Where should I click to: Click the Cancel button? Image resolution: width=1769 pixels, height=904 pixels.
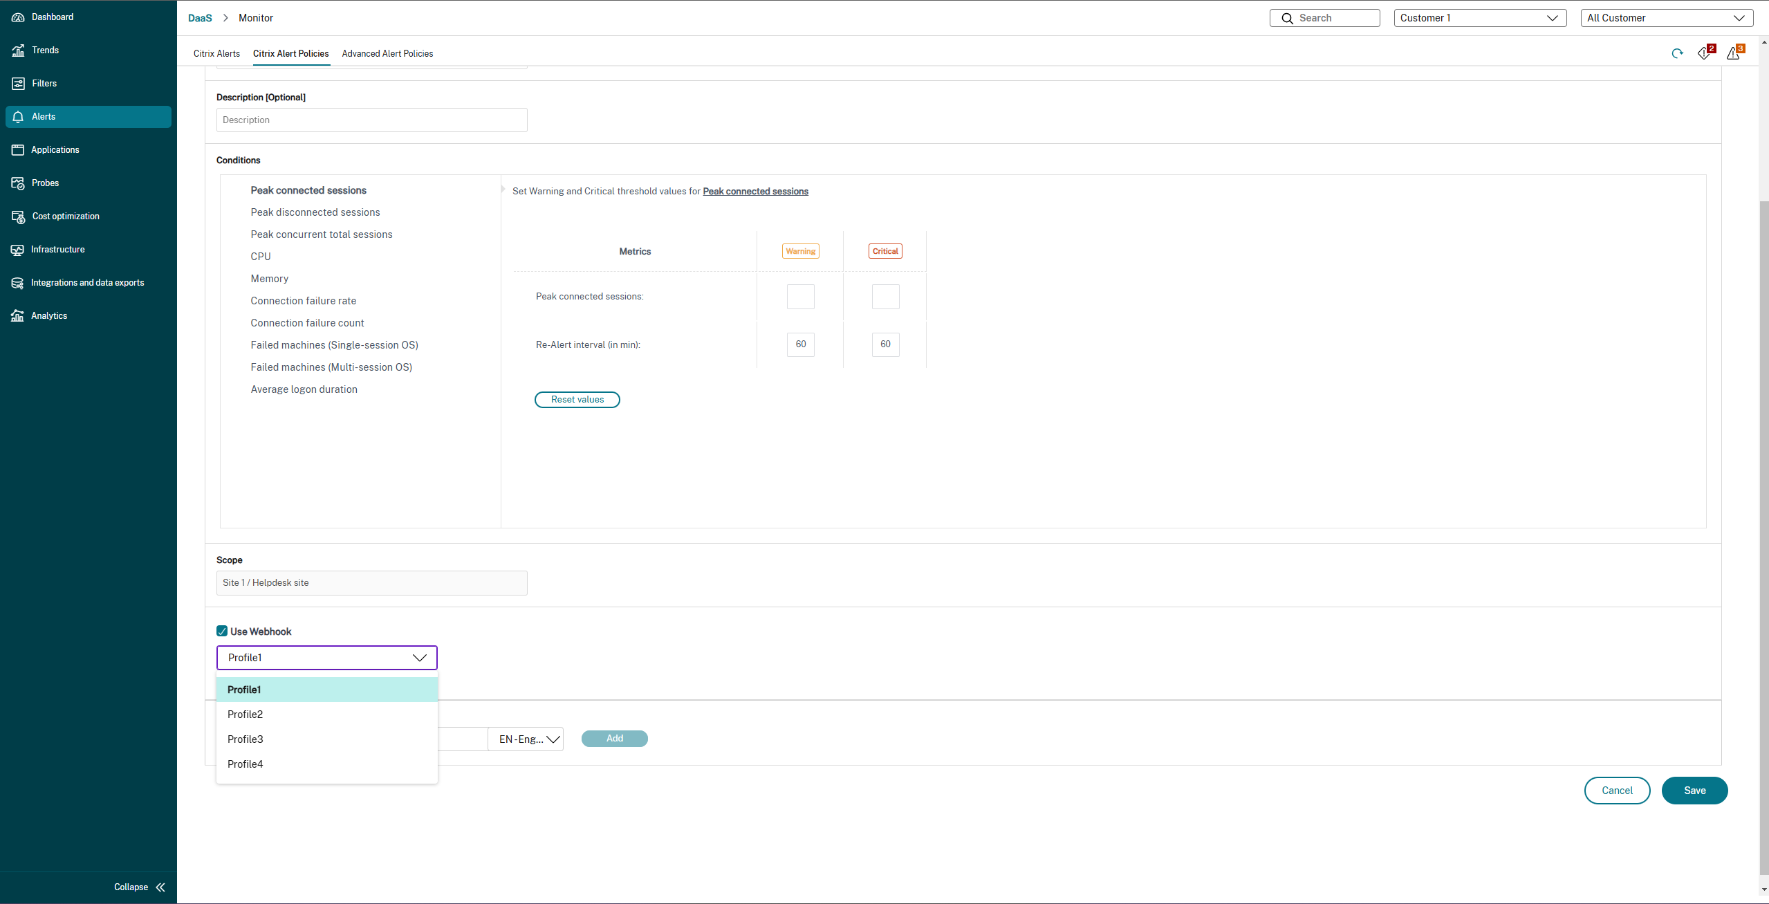point(1617,791)
